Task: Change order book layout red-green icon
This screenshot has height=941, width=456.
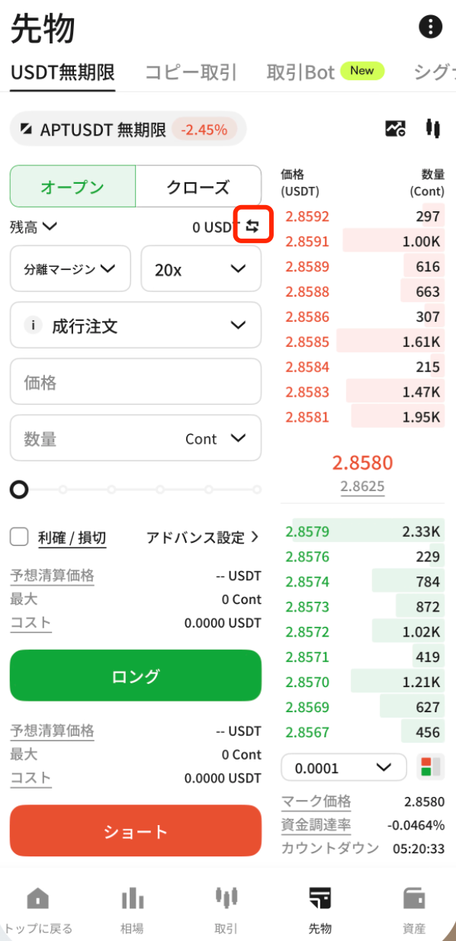Action: (x=432, y=767)
